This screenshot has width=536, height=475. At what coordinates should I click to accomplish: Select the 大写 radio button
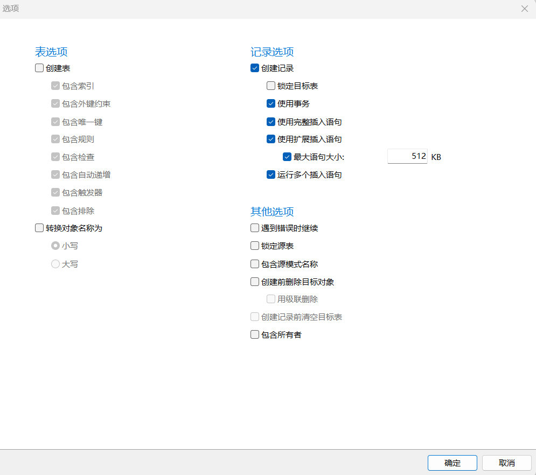[x=55, y=264]
